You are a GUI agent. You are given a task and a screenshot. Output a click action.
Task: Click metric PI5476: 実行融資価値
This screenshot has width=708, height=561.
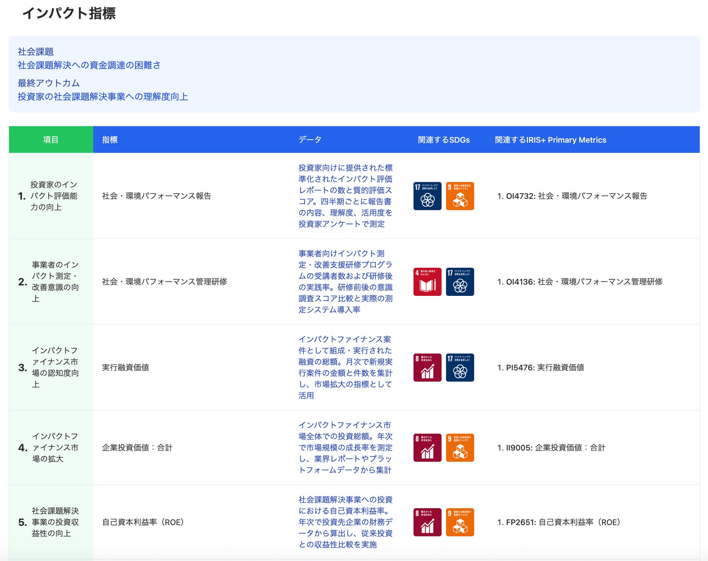(x=541, y=367)
